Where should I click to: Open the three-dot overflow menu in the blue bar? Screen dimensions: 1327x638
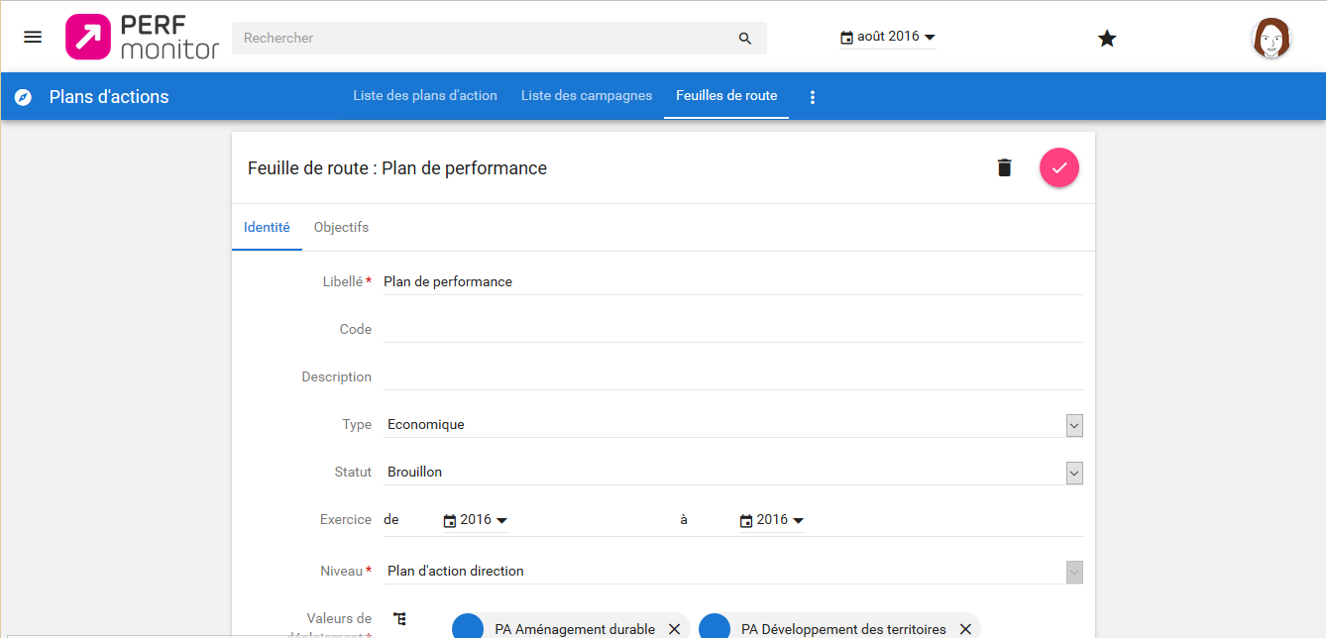(x=813, y=97)
